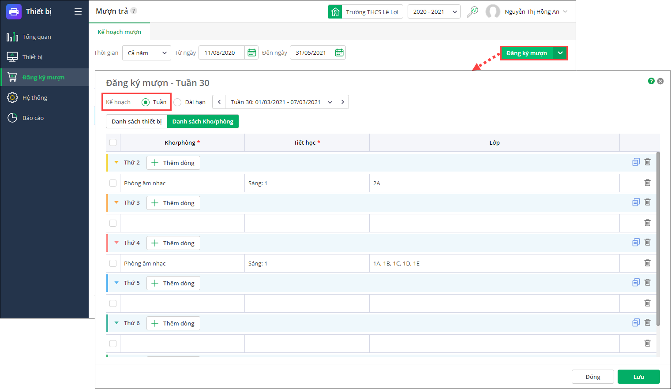Screen dimensions: 671x389
Task: Delete the Phòng âm nhạc 2A row
Action: pyautogui.click(x=648, y=183)
